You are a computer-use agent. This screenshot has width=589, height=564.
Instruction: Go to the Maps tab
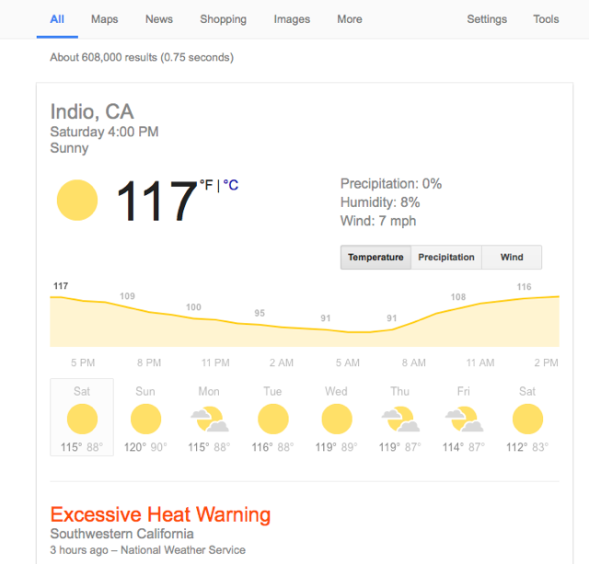coord(105,19)
